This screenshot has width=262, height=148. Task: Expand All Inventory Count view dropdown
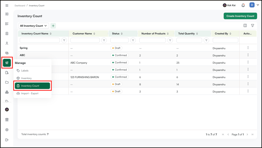pyautogui.click(x=34, y=26)
